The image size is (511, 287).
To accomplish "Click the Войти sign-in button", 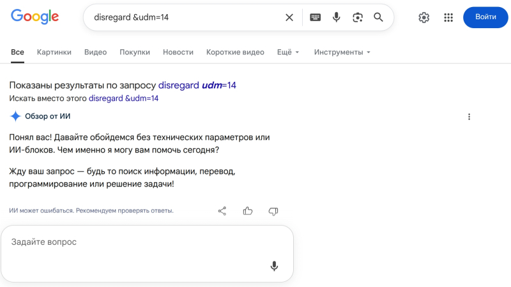I will coord(485,17).
